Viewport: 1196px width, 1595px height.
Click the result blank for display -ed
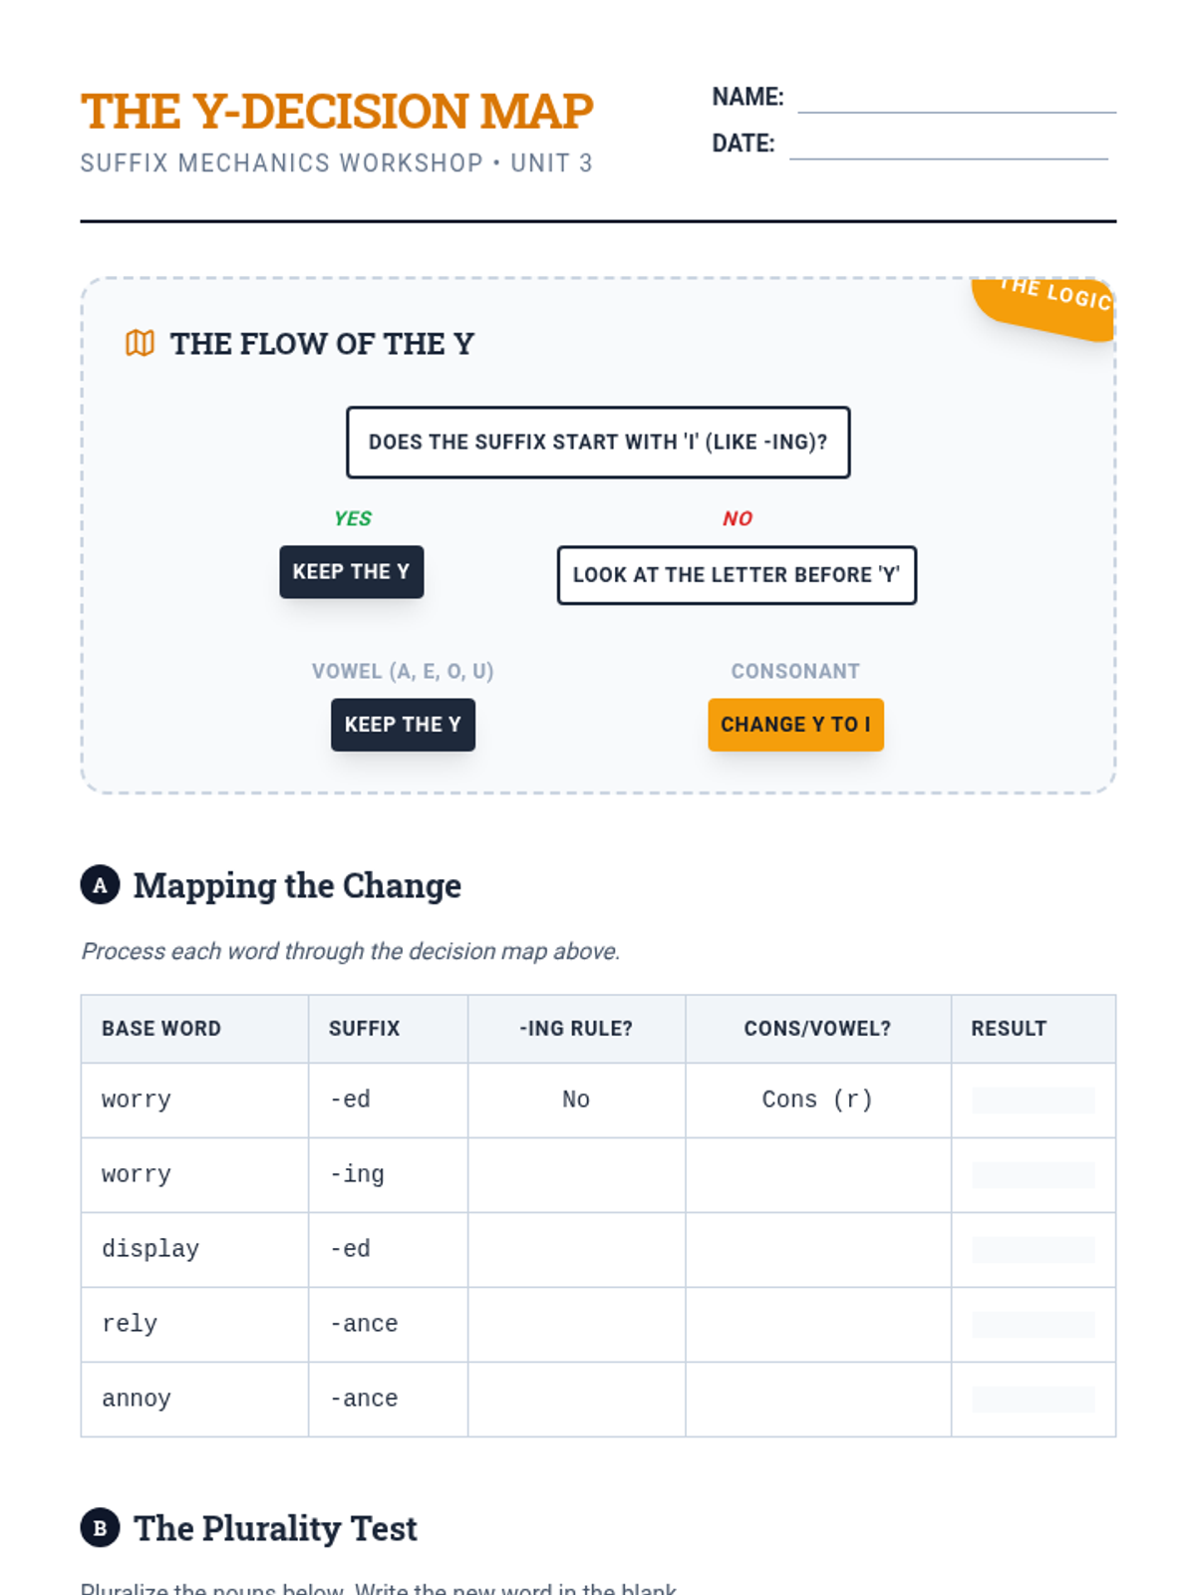tap(1033, 1250)
